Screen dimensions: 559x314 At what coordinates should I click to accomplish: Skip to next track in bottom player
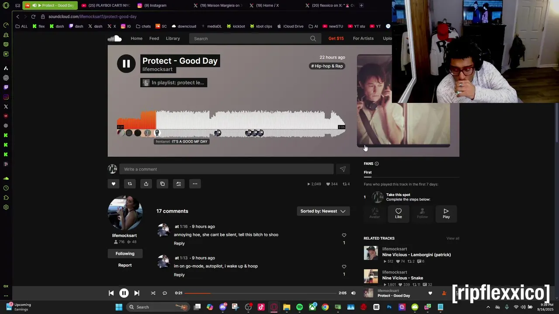pyautogui.click(x=137, y=293)
